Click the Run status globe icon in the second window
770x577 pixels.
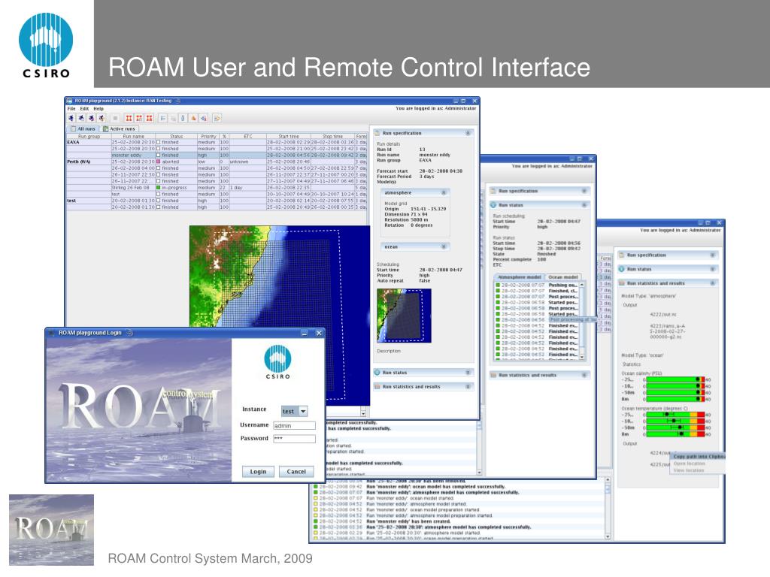click(493, 205)
